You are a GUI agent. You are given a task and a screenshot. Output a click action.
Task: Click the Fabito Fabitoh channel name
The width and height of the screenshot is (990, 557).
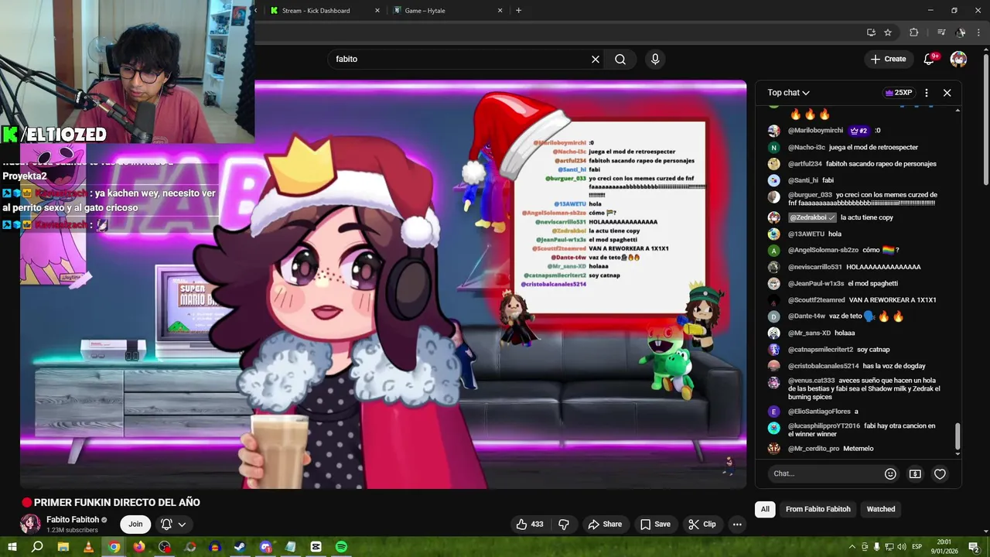tap(73, 520)
